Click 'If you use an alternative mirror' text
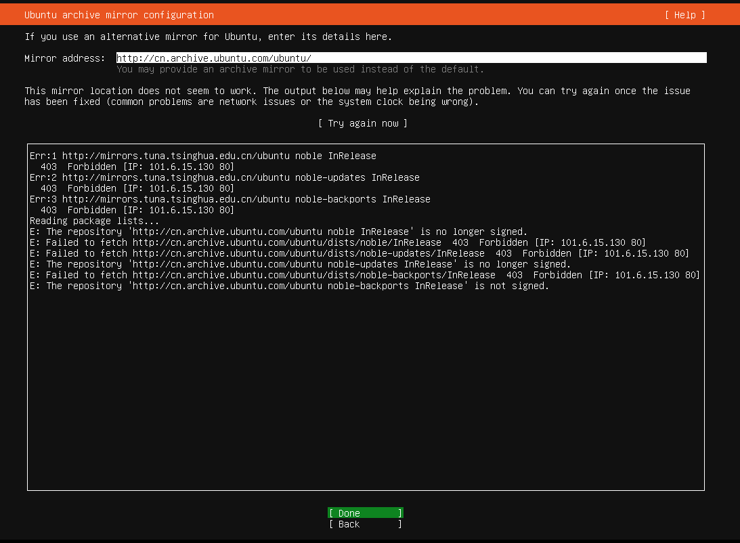Image resolution: width=740 pixels, height=543 pixels. pyautogui.click(x=208, y=37)
